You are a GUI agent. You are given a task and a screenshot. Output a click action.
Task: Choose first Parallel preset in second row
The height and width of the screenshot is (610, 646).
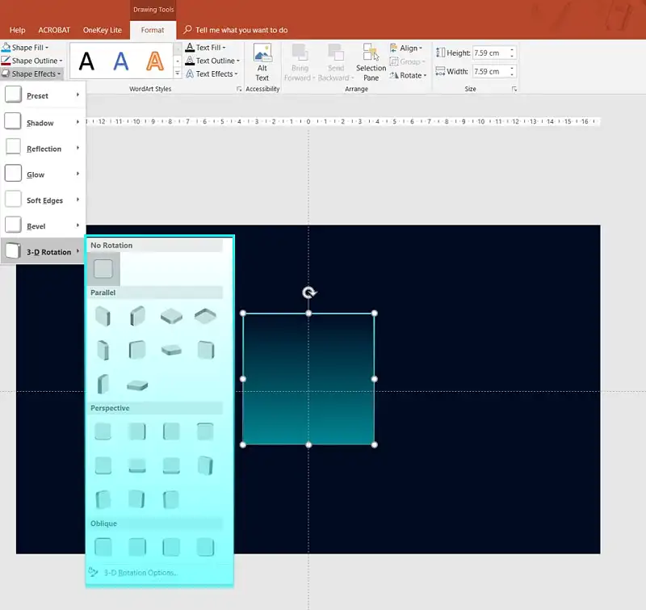pyautogui.click(x=103, y=351)
